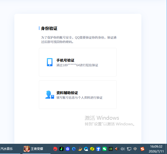Click text 通过189******64进行短信验证
This screenshot has width=167, height=154.
click(77, 65)
